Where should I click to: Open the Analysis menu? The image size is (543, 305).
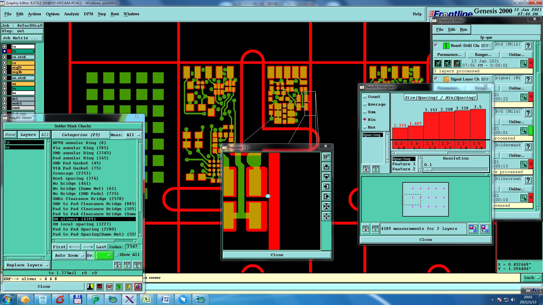point(71,14)
